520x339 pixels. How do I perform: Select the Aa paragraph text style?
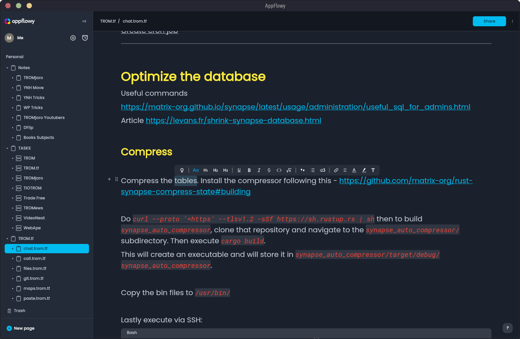tap(196, 170)
